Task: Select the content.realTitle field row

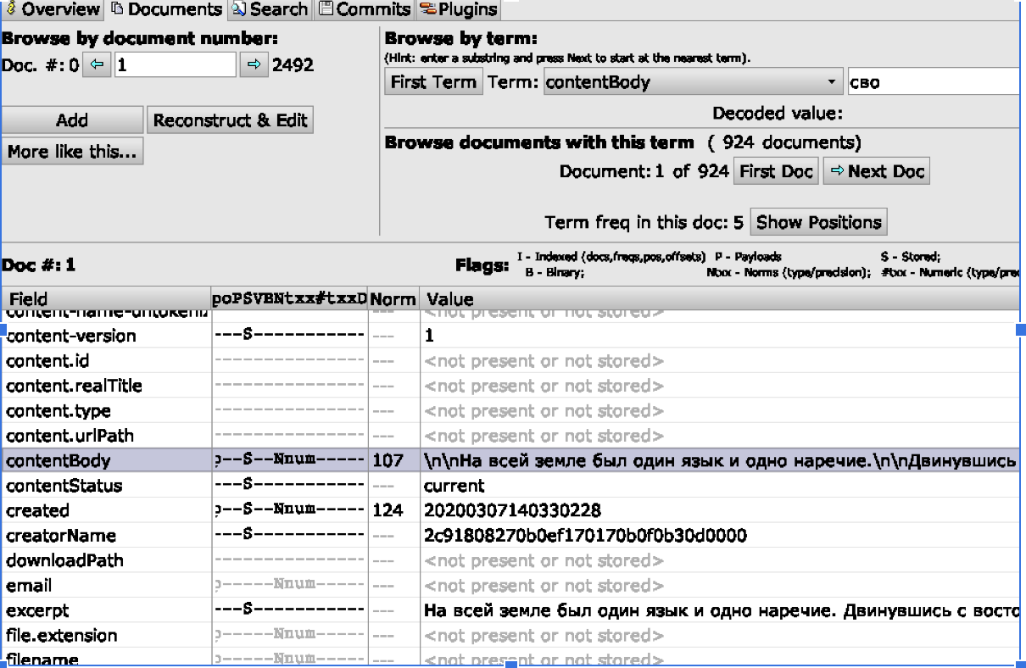Action: pyautogui.click(x=512, y=386)
